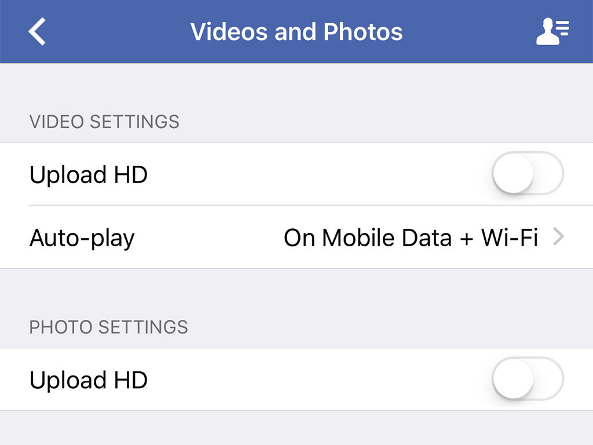
Task: Tap the Upload HD label in video section
Action: coord(89,175)
